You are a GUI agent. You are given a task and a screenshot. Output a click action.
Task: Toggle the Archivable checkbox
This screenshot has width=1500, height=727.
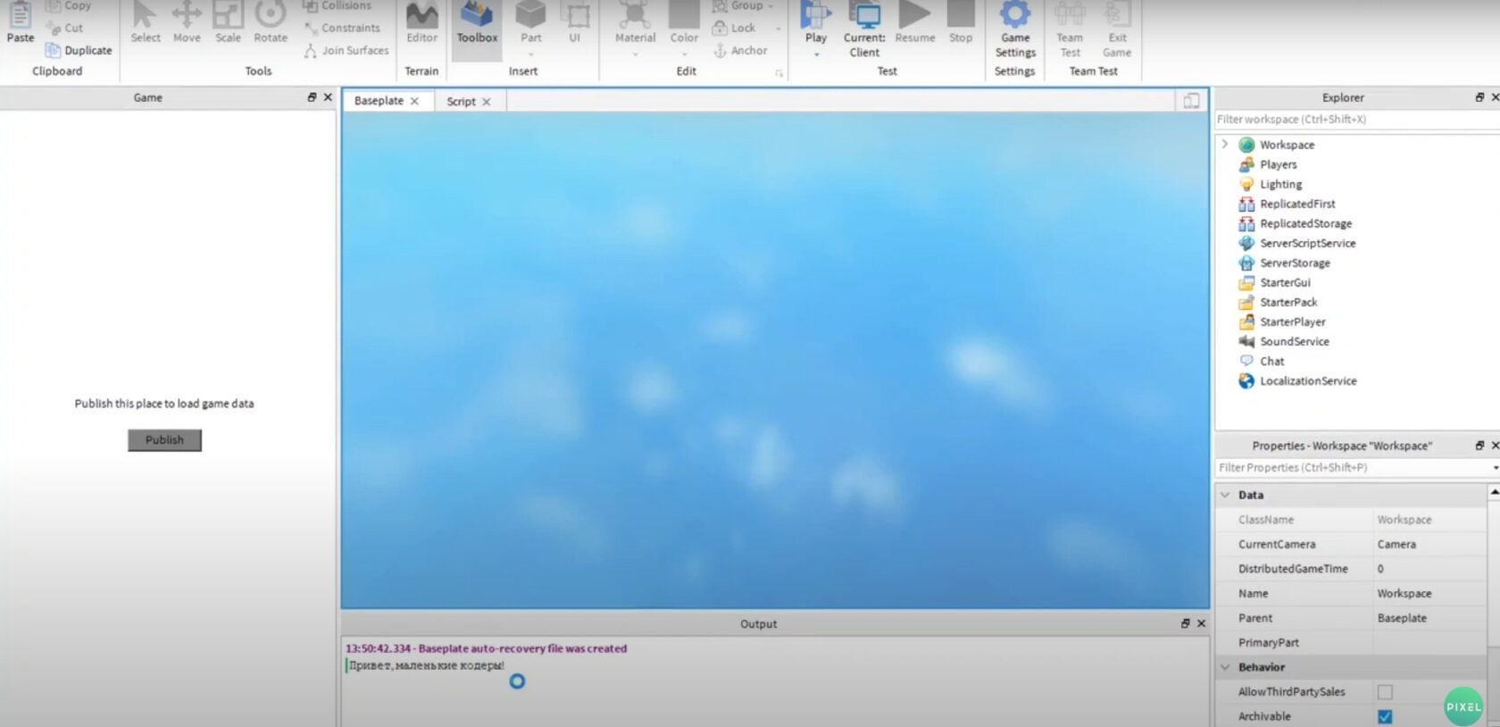pos(1385,716)
